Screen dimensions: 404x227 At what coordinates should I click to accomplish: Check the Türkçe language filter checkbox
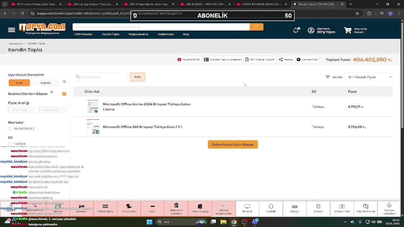pos(10,144)
